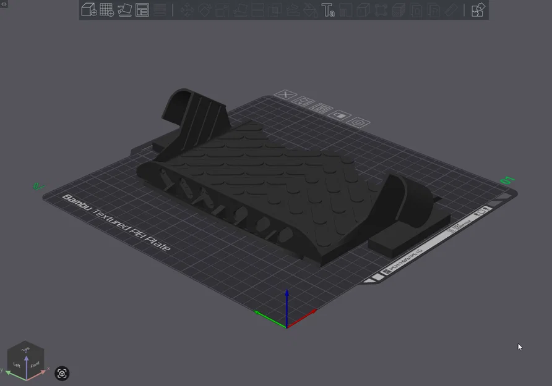Snap view to Top face on view cube
This screenshot has height=386, width=552.
(26, 349)
